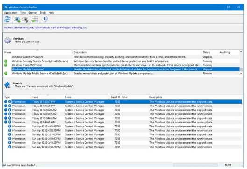Click the Services gear icon
Screen dimensions: 247x169
7,40
